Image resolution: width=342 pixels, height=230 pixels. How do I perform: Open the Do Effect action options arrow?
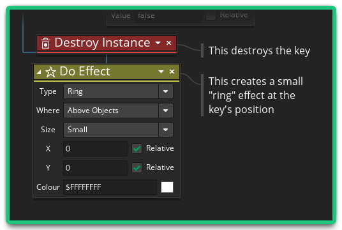pos(161,72)
